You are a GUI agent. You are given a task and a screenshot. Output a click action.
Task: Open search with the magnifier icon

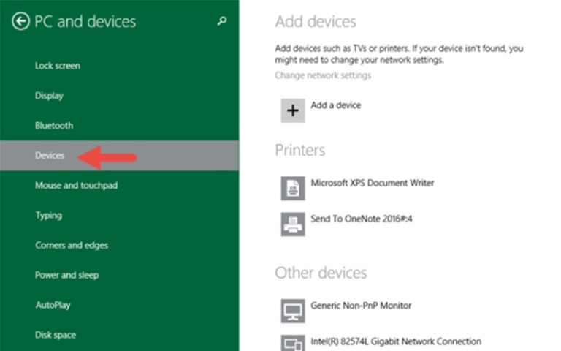tap(222, 21)
